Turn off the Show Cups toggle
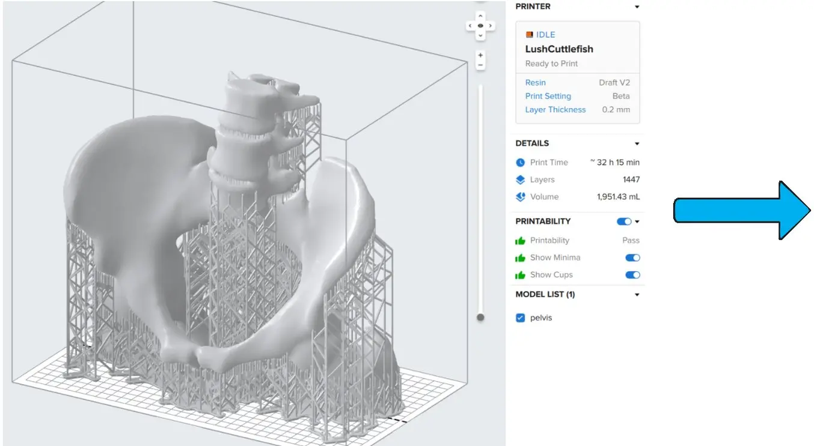The image size is (814, 446). pyautogui.click(x=632, y=275)
